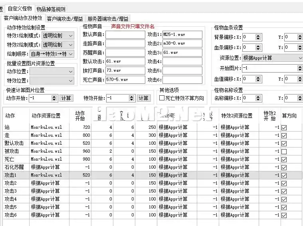Select the 站 action row
This screenshot has height=226, width=303.
pos(152,128)
